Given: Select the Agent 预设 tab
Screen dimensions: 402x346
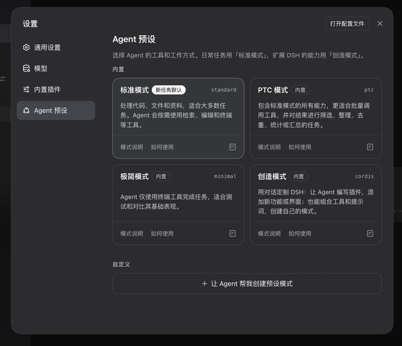Looking at the screenshot, I should pyautogui.click(x=56, y=111).
